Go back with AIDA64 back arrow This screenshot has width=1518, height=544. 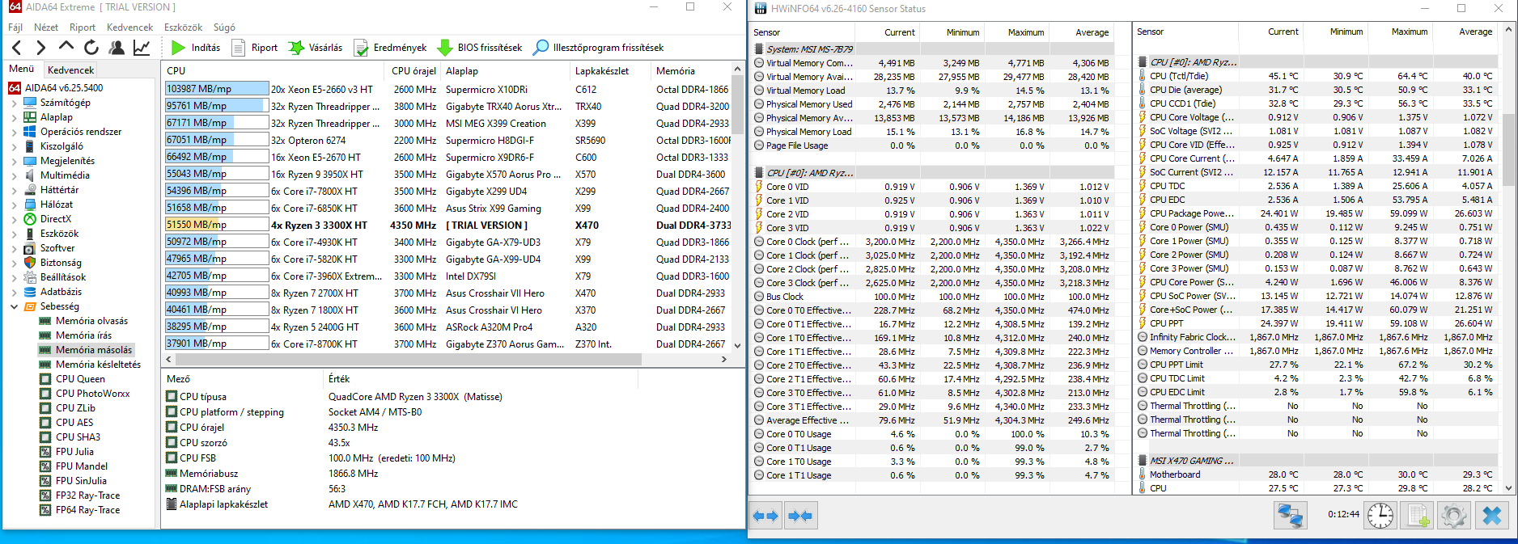pyautogui.click(x=17, y=48)
